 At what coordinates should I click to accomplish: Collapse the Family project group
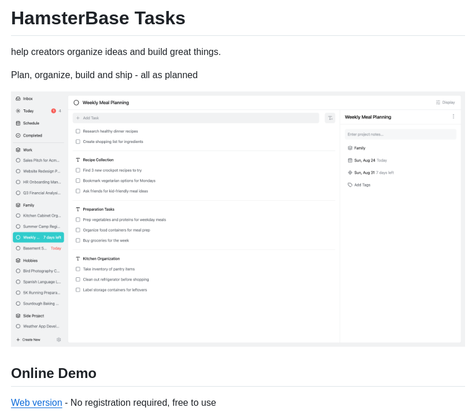pyautogui.click(x=18, y=205)
